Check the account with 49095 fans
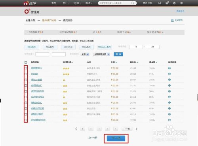The image size is (198, 146). pos(26,120)
